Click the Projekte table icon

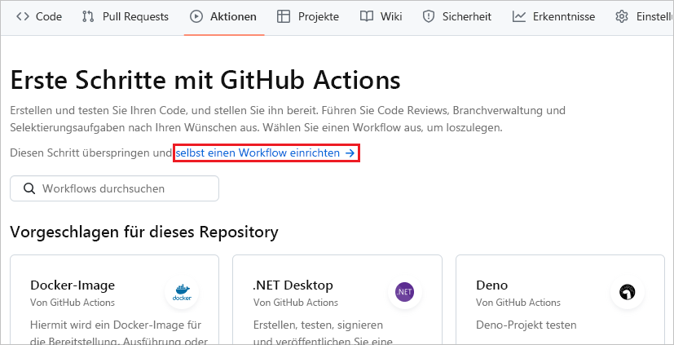click(x=284, y=16)
